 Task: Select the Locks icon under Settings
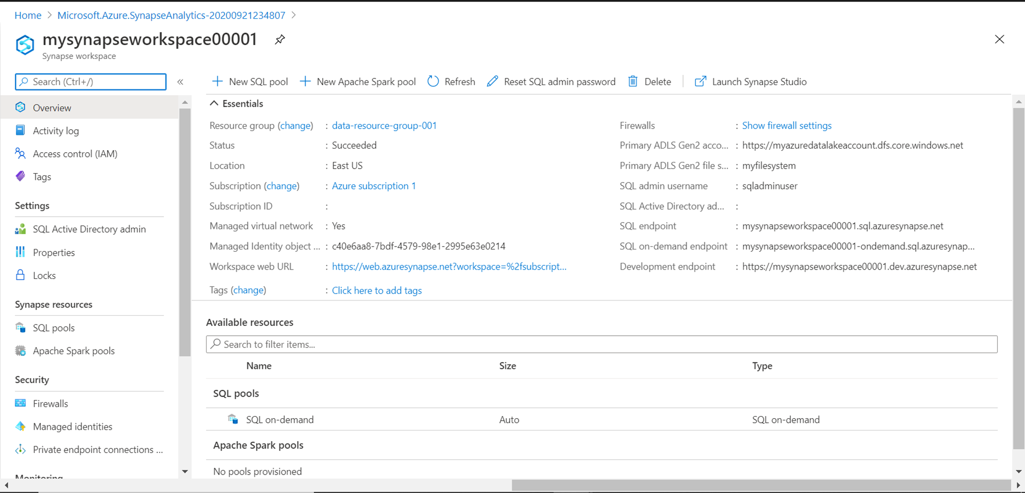[20, 275]
